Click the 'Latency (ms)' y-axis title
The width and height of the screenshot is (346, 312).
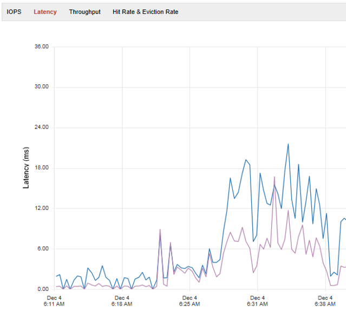[x=25, y=167]
